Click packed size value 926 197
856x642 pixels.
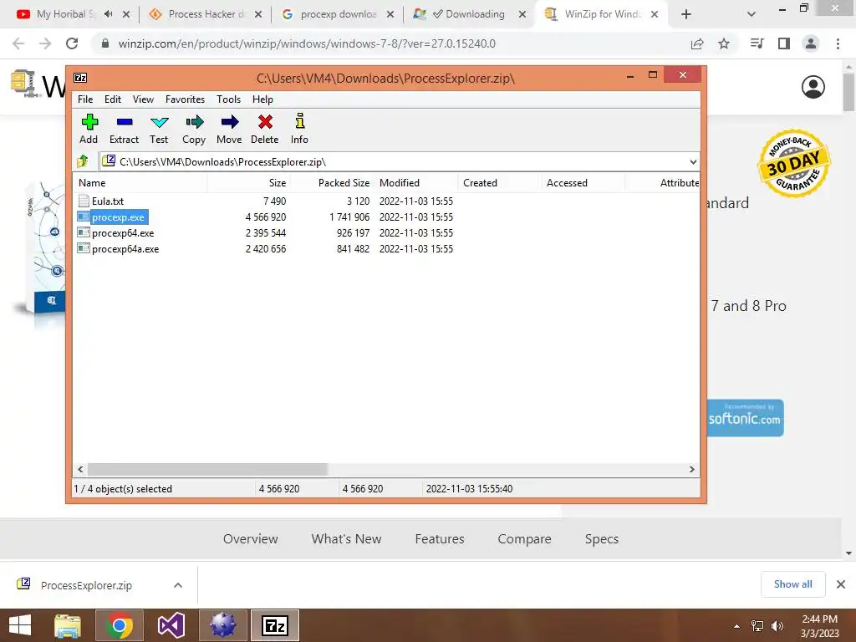click(354, 233)
